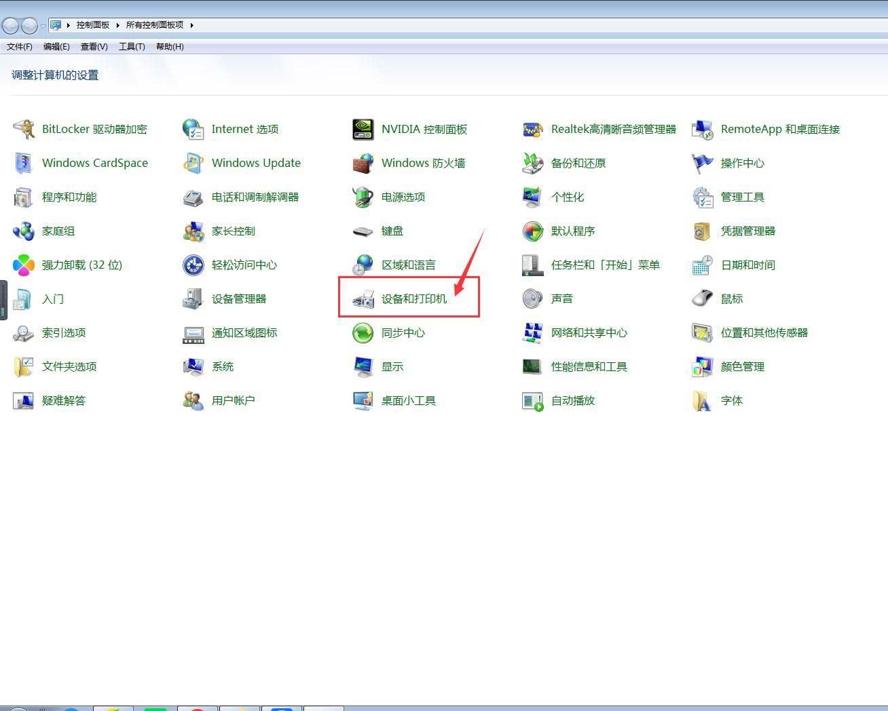Click the Back navigation button
The height and width of the screenshot is (711, 888).
tap(10, 26)
